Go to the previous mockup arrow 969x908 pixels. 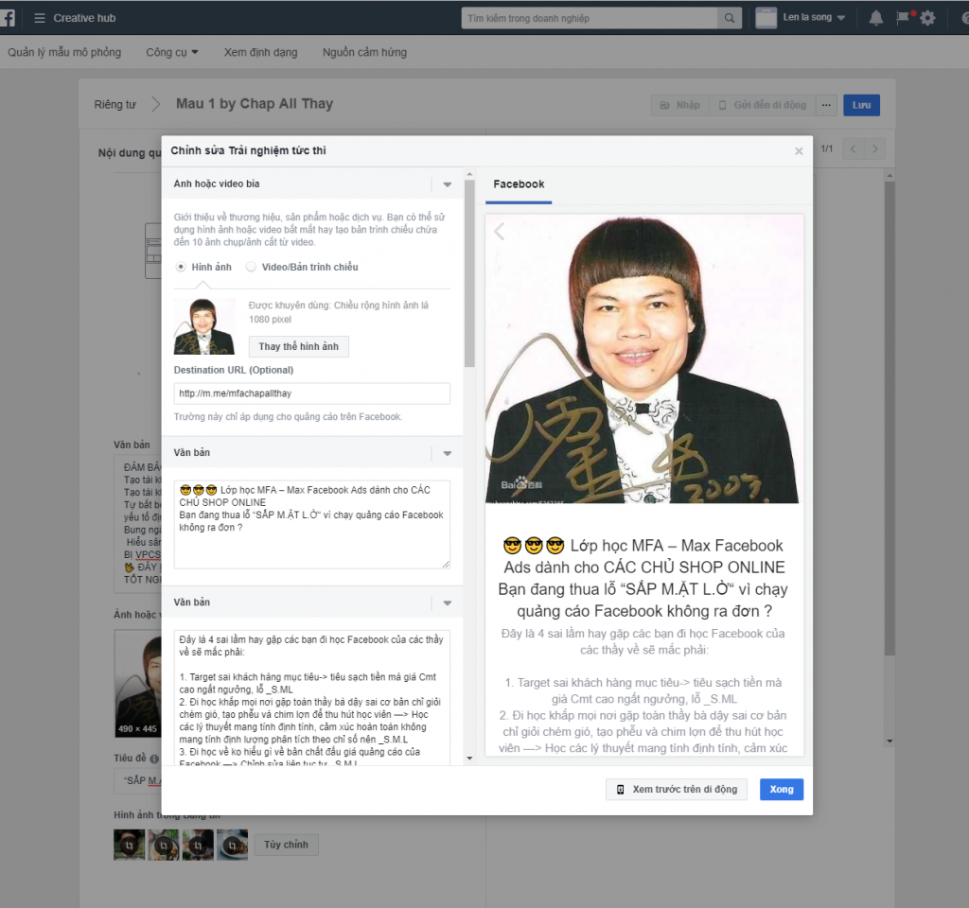(853, 148)
